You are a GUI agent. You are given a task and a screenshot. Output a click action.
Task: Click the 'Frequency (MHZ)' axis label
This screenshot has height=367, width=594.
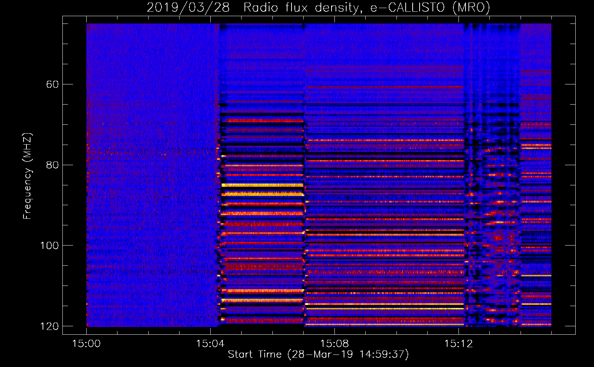coord(28,176)
